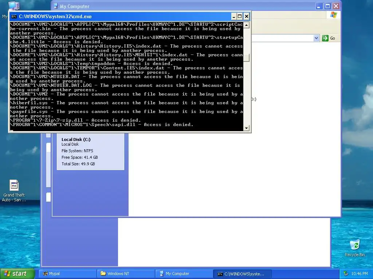Click the My Computer title bar icon
Screen dimensions: 373x279
pos(56,6)
